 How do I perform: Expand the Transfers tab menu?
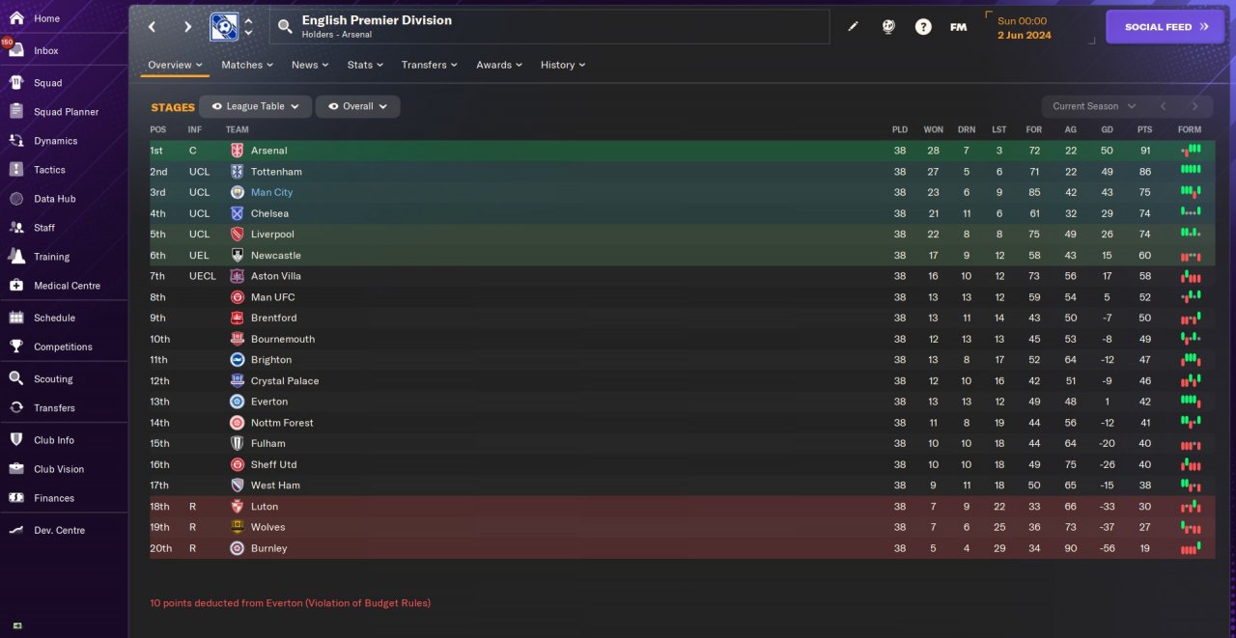(430, 65)
